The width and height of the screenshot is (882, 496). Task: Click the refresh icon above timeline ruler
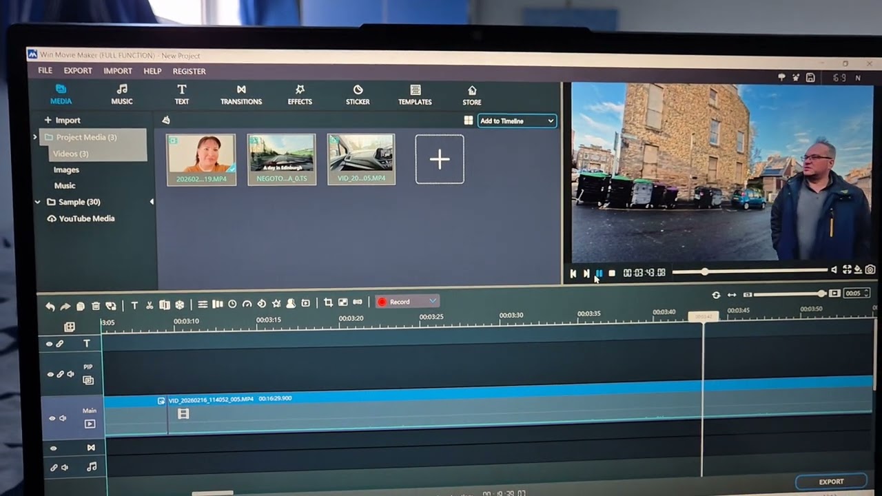click(716, 295)
